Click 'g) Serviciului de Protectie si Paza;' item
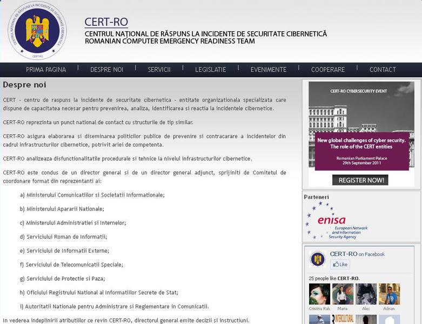 coord(62,279)
